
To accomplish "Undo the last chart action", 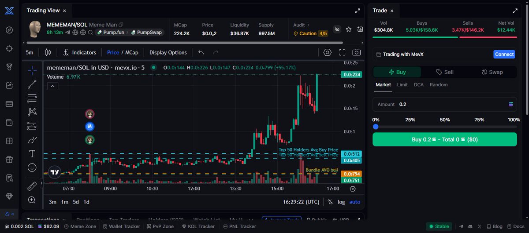I will coord(201,52).
